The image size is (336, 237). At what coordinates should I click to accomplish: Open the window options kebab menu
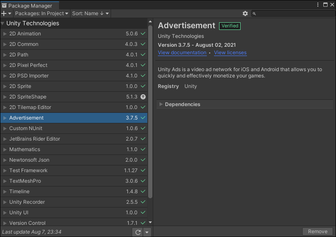pyautogui.click(x=318, y=5)
